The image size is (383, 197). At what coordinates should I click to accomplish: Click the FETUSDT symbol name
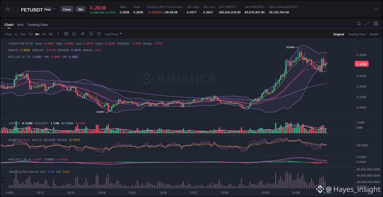tap(32, 10)
